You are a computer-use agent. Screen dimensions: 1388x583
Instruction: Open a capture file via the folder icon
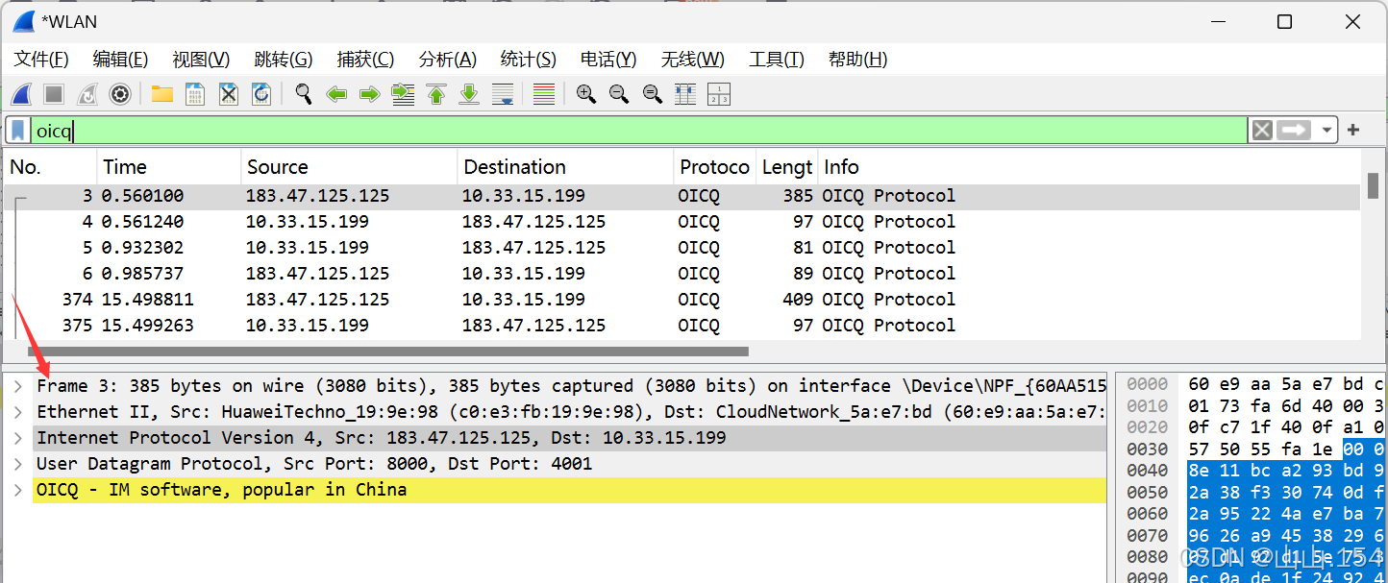[161, 94]
